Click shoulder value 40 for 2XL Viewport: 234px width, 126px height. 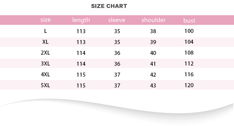click(x=153, y=53)
